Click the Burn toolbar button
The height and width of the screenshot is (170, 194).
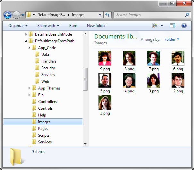(73, 26)
